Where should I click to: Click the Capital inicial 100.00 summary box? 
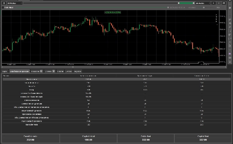[x=89, y=138]
